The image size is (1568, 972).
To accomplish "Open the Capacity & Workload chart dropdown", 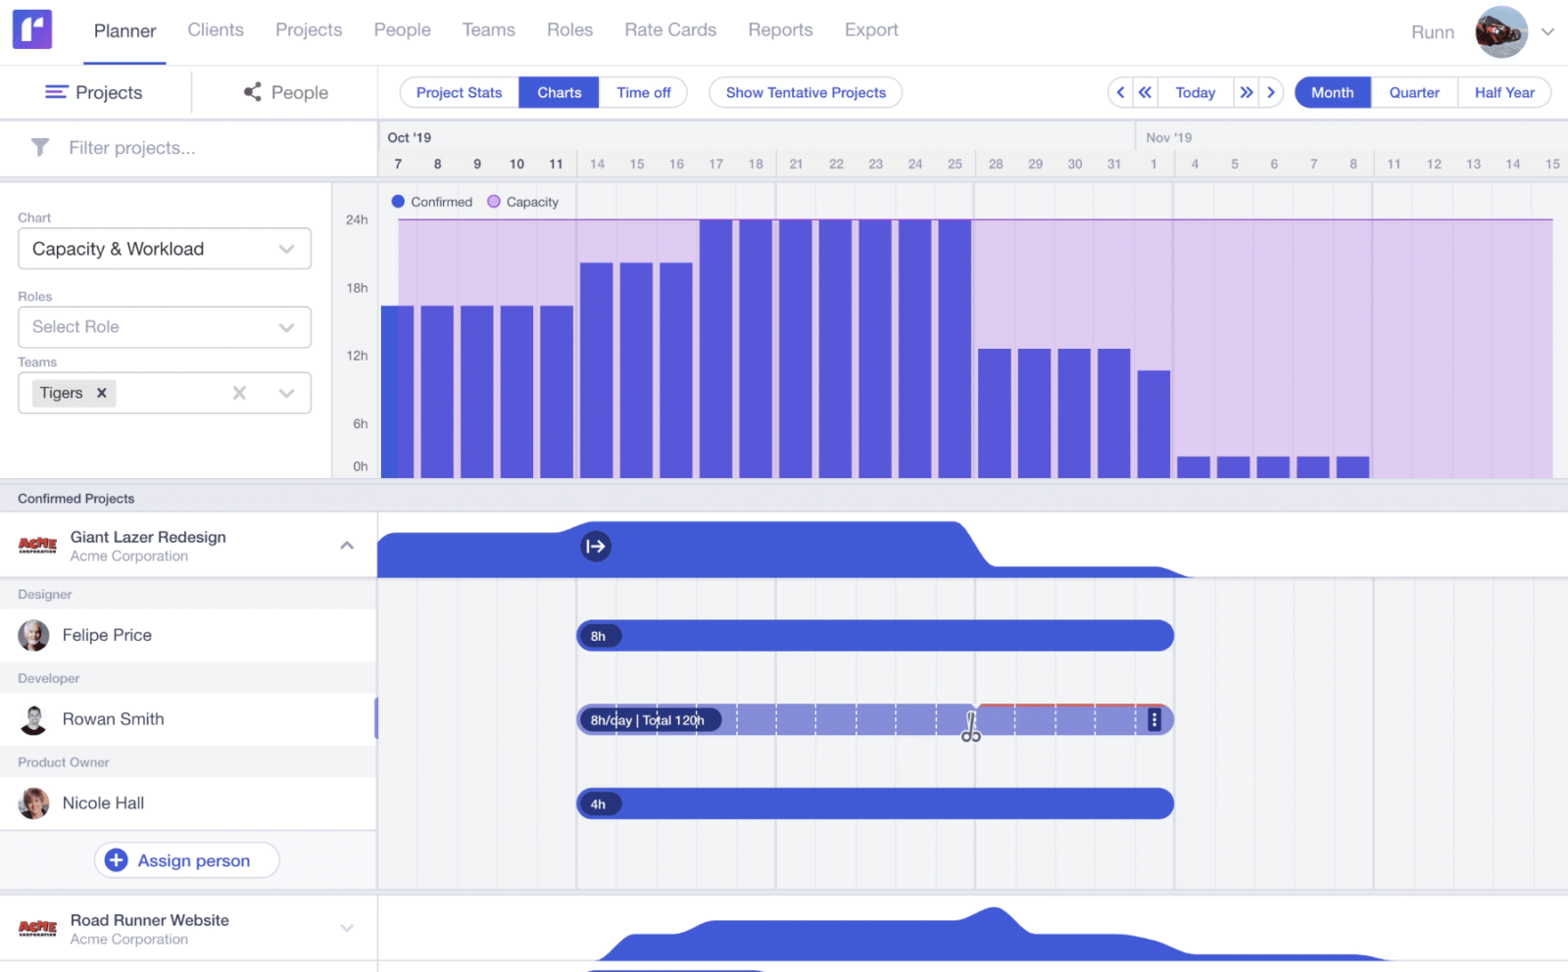I will coord(164,248).
